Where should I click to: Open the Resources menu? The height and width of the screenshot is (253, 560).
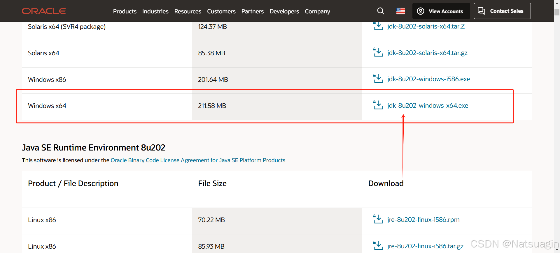(188, 11)
